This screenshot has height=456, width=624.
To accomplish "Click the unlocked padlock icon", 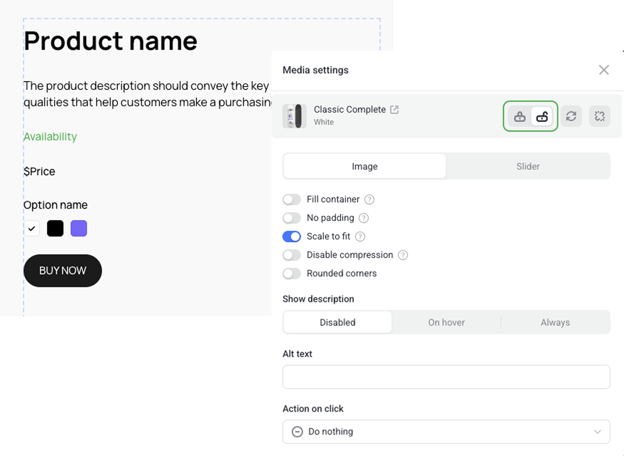I will pos(542,116).
